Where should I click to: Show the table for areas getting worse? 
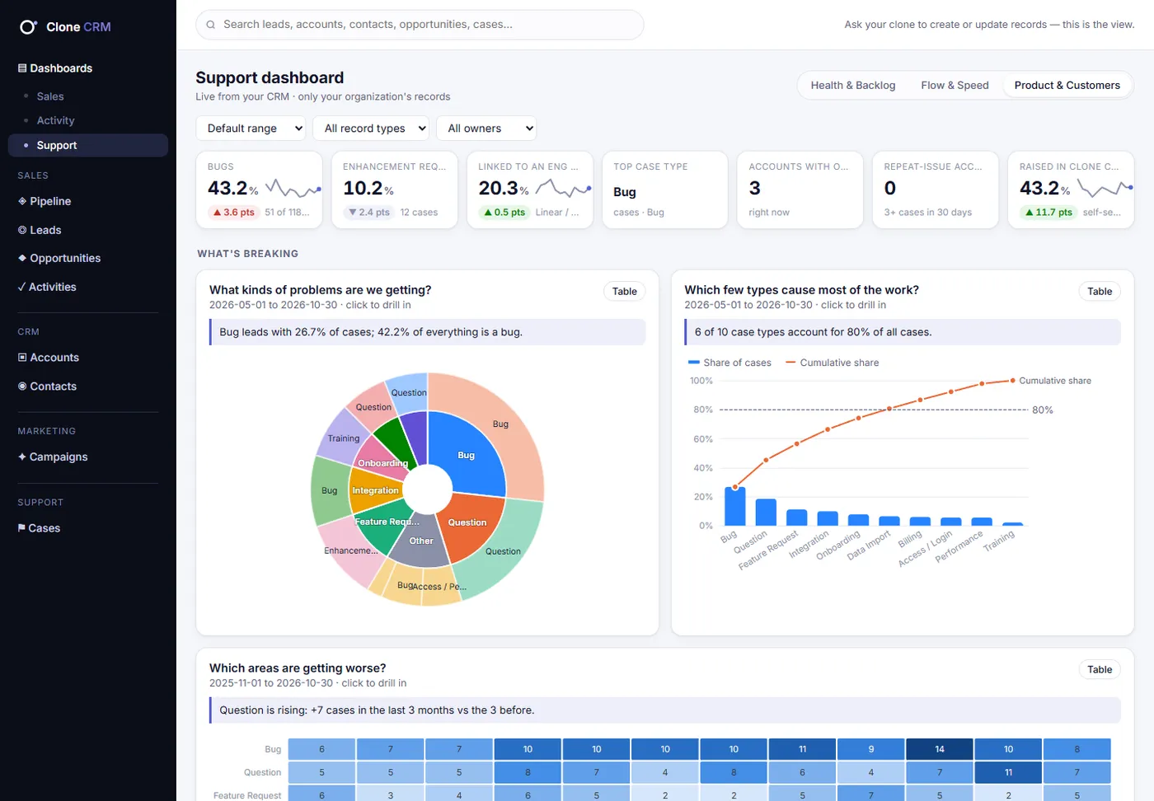coord(1099,669)
